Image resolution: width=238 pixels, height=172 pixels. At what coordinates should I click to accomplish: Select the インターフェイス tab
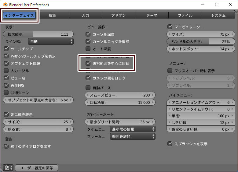click(19, 15)
